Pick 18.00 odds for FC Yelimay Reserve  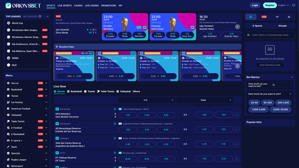tap(128, 159)
